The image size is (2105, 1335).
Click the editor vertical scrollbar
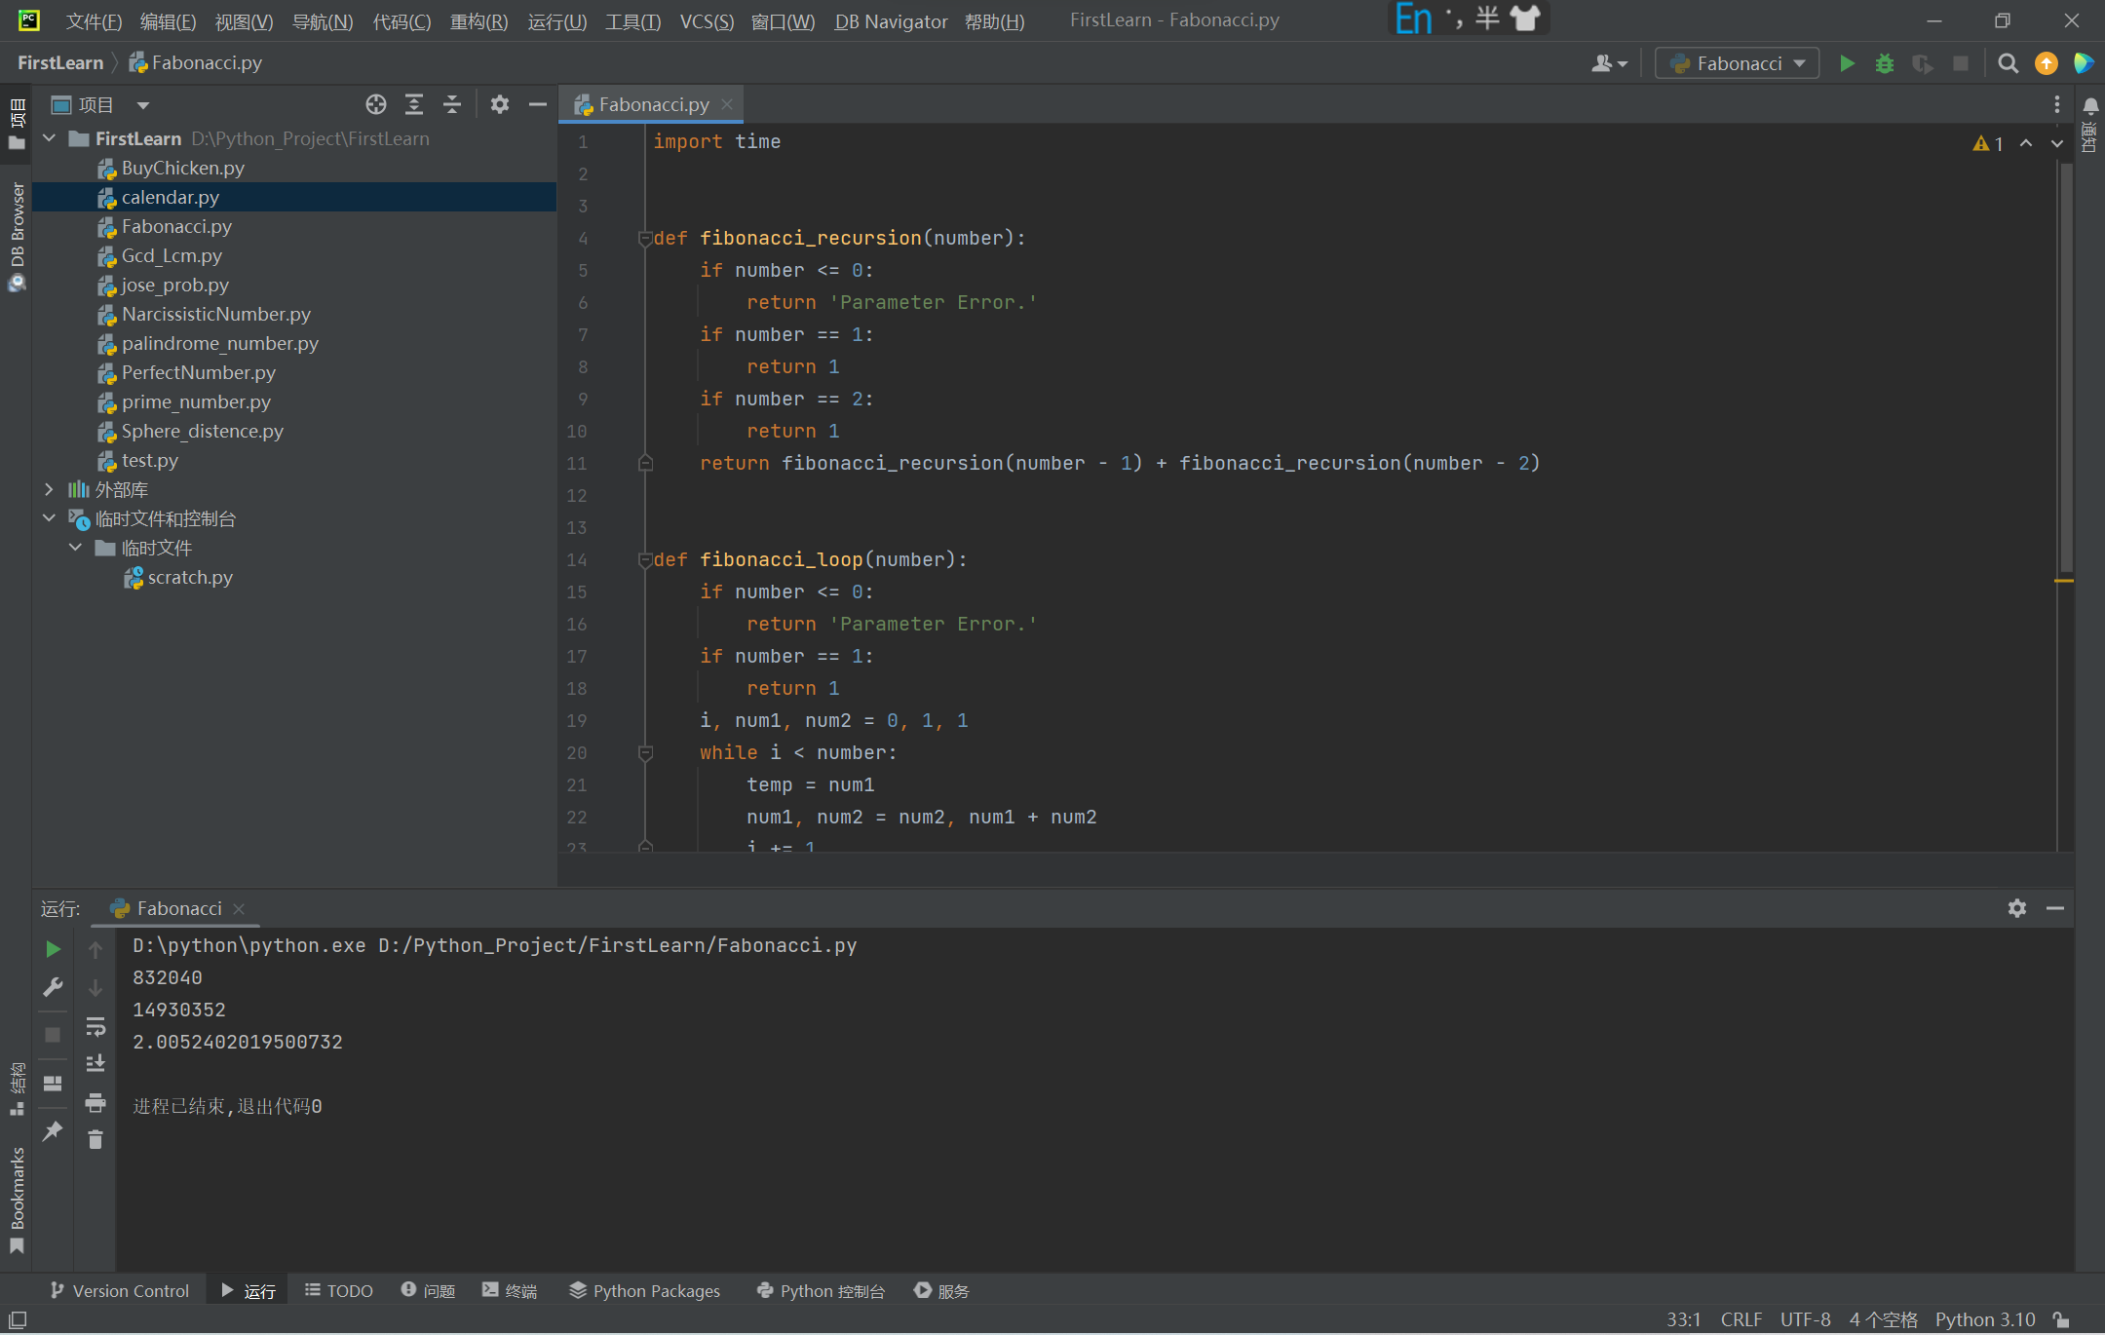2065,368
